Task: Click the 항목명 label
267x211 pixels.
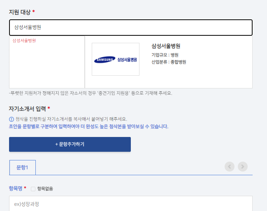Action: click(x=16, y=188)
